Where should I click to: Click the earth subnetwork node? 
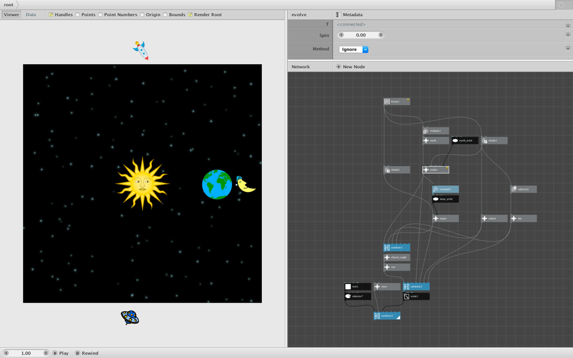pyautogui.click(x=435, y=140)
